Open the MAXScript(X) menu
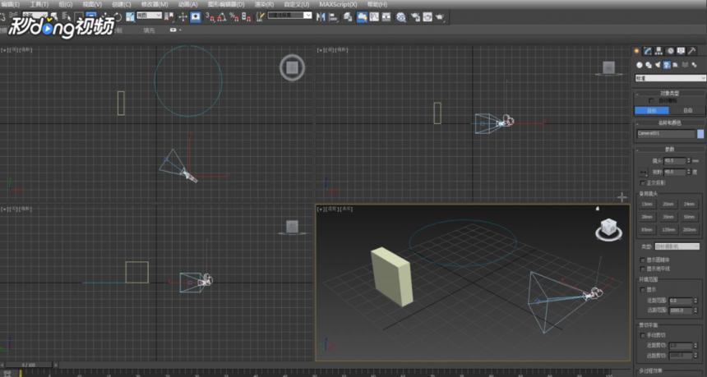 click(x=338, y=4)
